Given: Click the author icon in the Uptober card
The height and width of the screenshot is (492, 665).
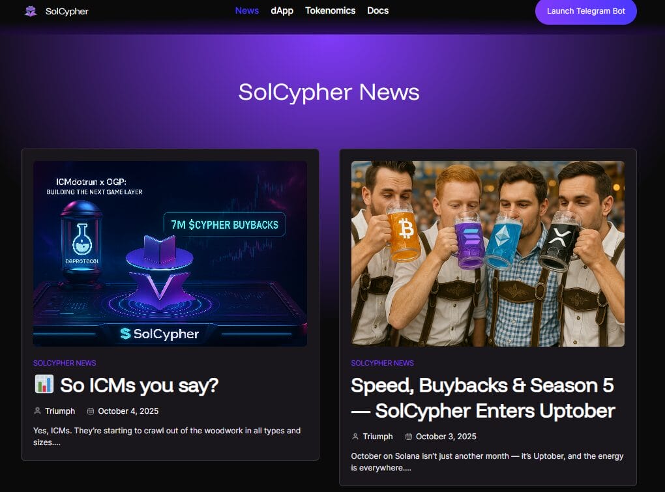Looking at the screenshot, I should 355,437.
